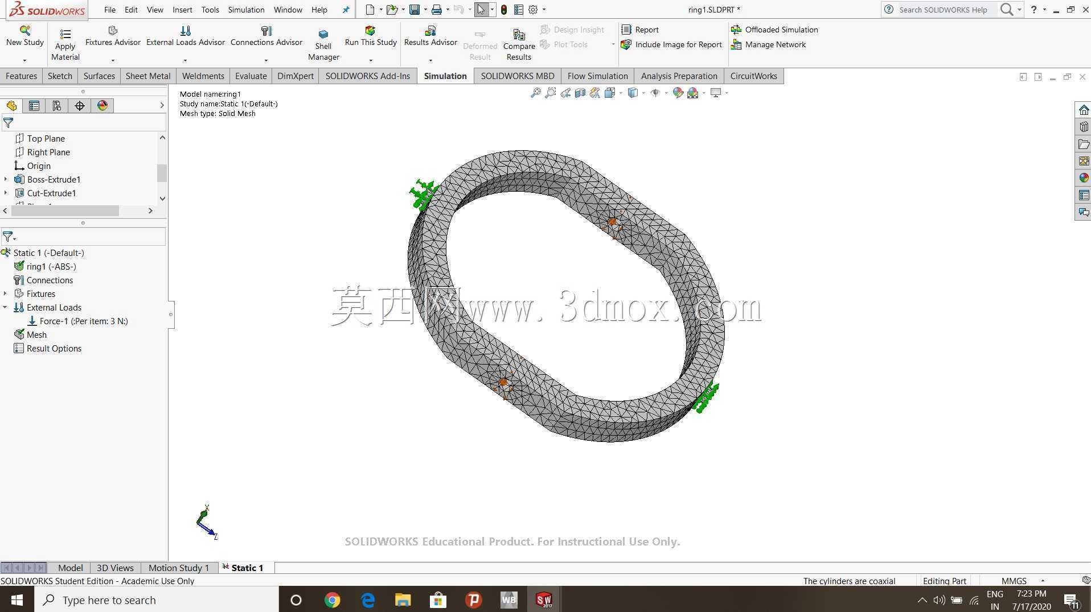Screen dimensions: 1091x612
Task: Open the MMGS unit system selector
Action: [1022, 581]
